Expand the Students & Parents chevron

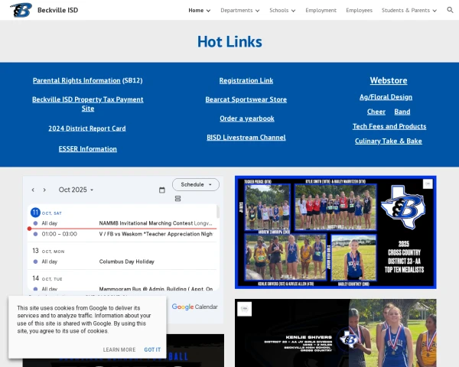tap(435, 11)
